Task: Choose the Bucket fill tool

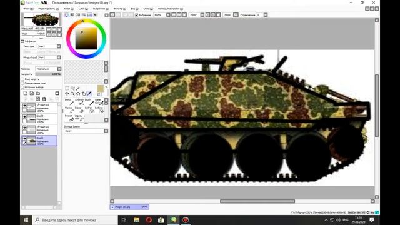Action: [69, 117]
